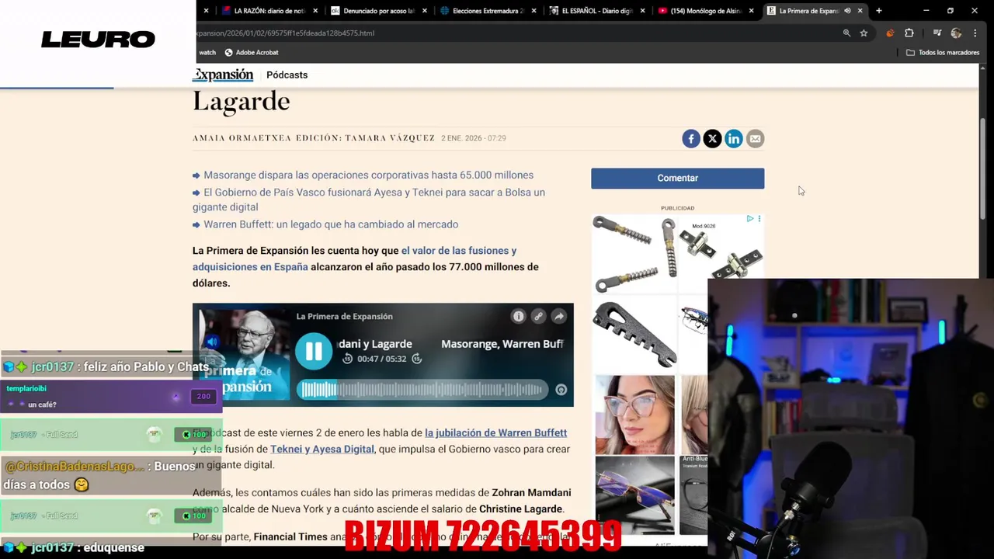Open a new browser tab
Viewport: 994px width, 559px height.
point(878,11)
